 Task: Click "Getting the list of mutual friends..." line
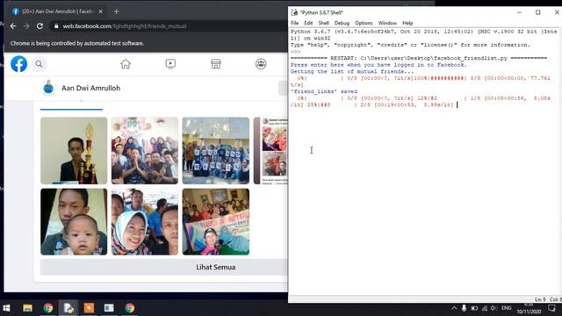pos(351,72)
